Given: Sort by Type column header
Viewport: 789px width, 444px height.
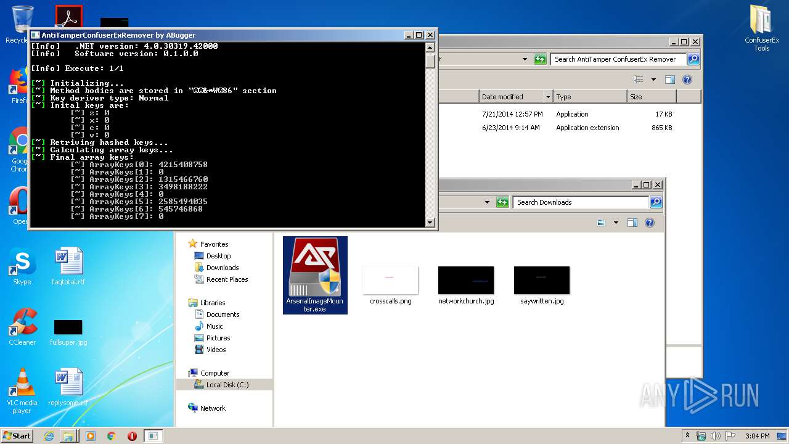Looking at the screenshot, I should 590,97.
